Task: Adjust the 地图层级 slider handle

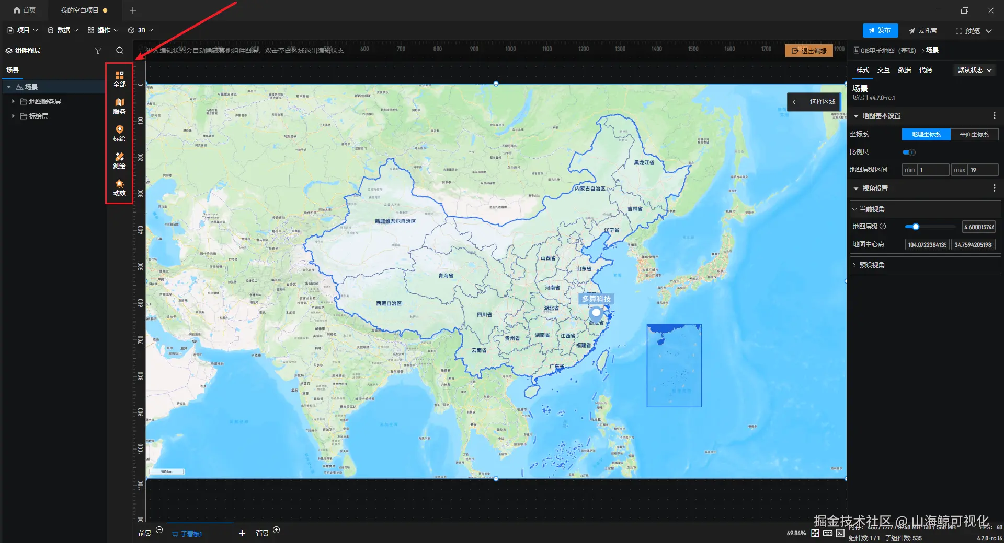Action: (x=916, y=227)
